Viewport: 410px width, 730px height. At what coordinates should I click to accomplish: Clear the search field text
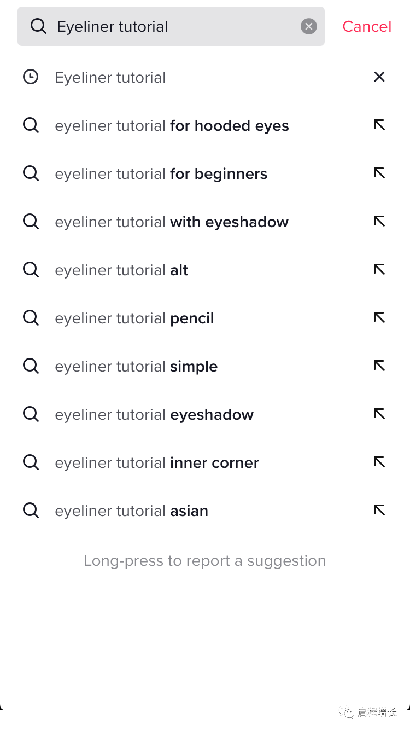[x=309, y=26]
